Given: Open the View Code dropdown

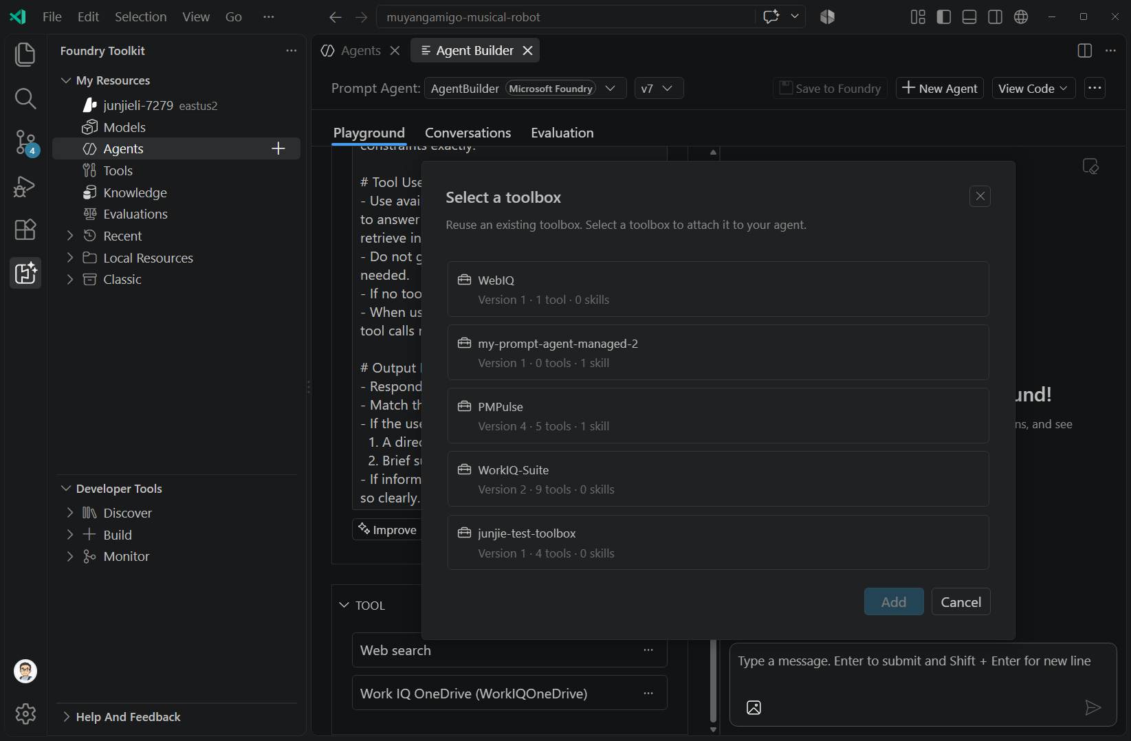Looking at the screenshot, I should click(1033, 88).
